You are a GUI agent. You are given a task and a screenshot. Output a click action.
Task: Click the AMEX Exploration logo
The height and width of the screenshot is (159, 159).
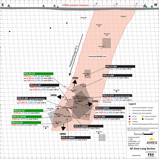(152, 141)
